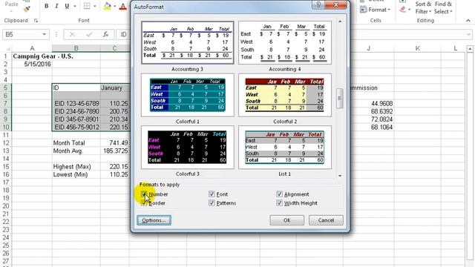Uncheck the Number format checkbox

coord(144,194)
